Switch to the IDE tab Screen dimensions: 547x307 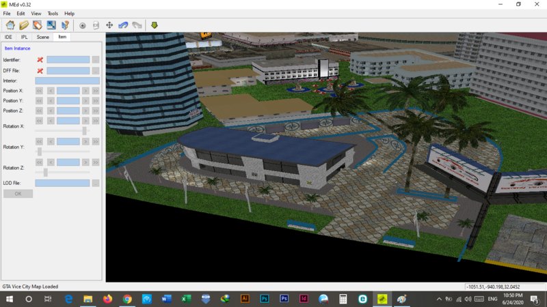pos(8,37)
